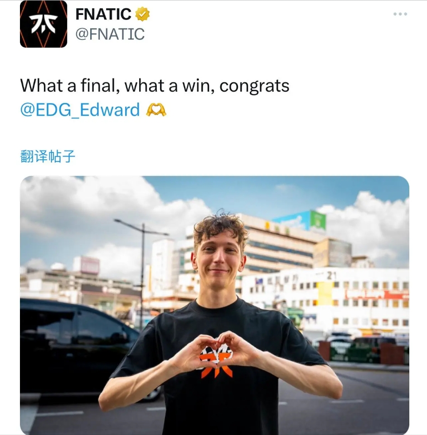
Task: Open the @FNATIC handle link
Action: pyautogui.click(x=110, y=34)
